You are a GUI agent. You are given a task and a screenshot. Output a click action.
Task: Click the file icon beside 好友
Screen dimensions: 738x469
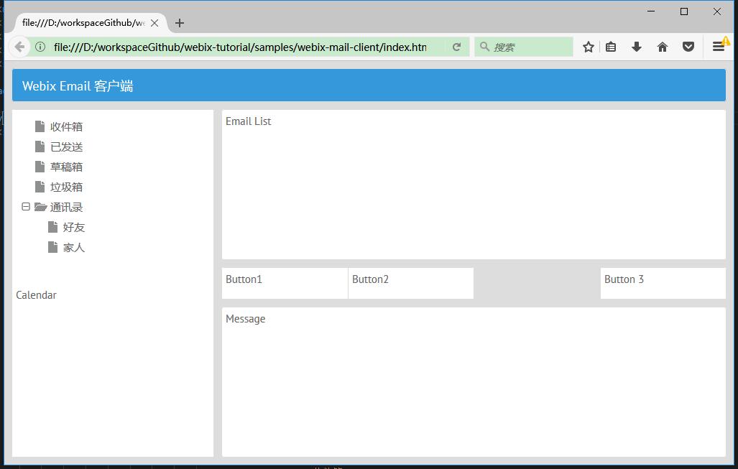pyautogui.click(x=52, y=227)
